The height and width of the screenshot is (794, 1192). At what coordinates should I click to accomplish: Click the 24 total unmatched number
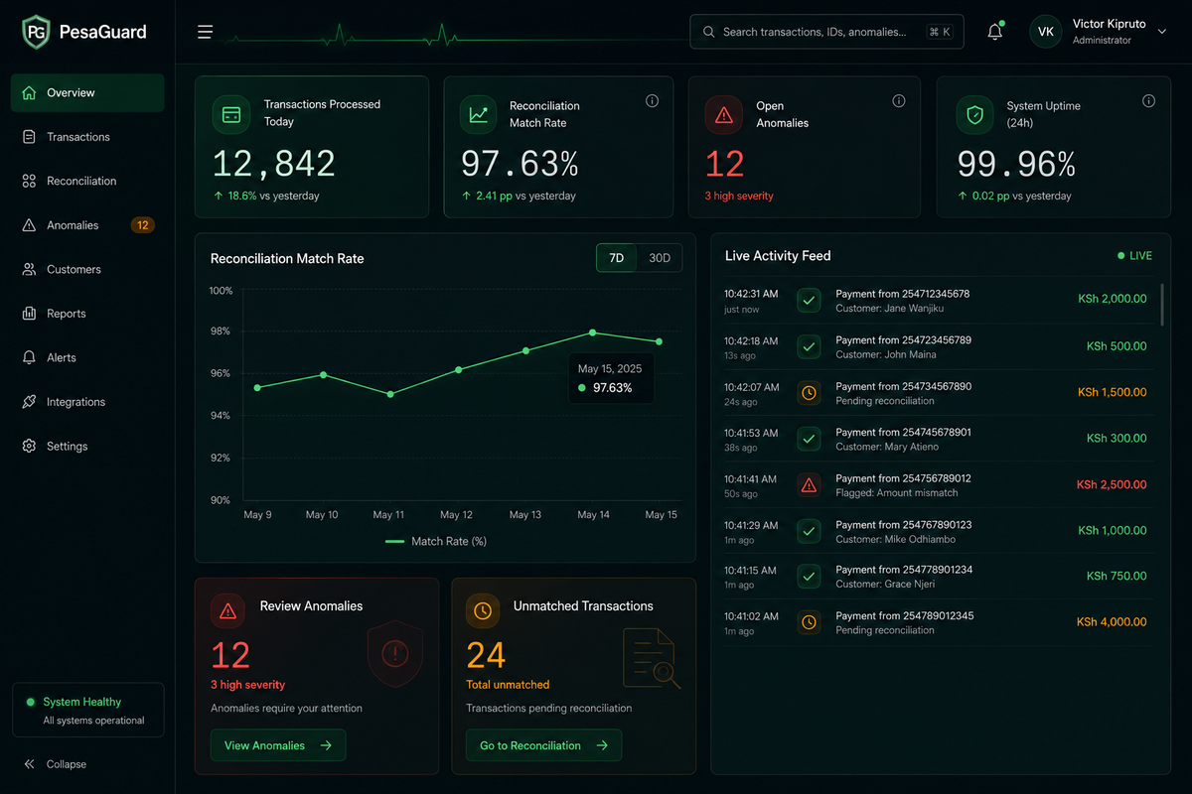click(x=486, y=655)
